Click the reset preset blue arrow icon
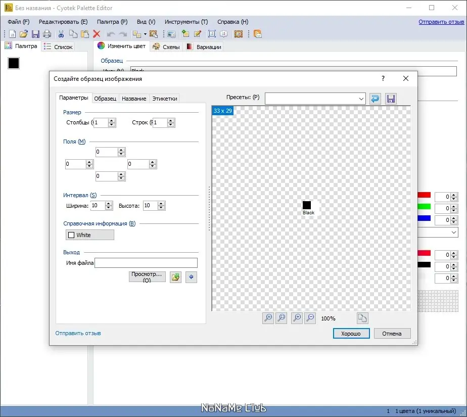The width and height of the screenshot is (467, 417). [x=375, y=99]
